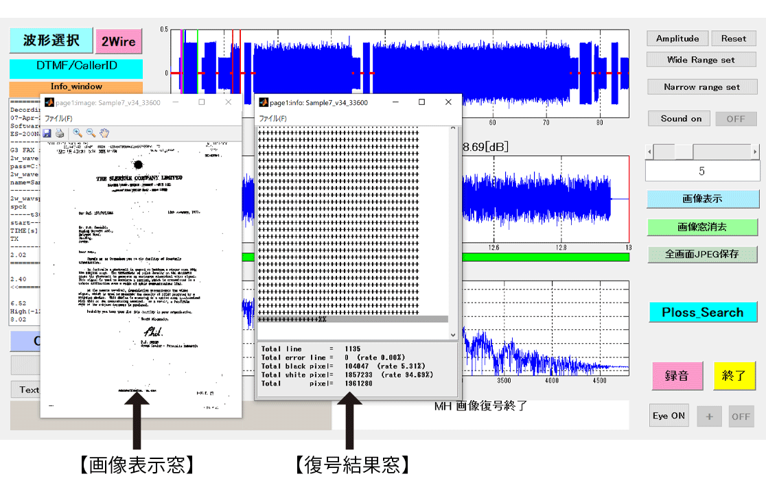766x494 pixels.
Task: Select the zoom in magnifier tool
Action: coord(77,133)
